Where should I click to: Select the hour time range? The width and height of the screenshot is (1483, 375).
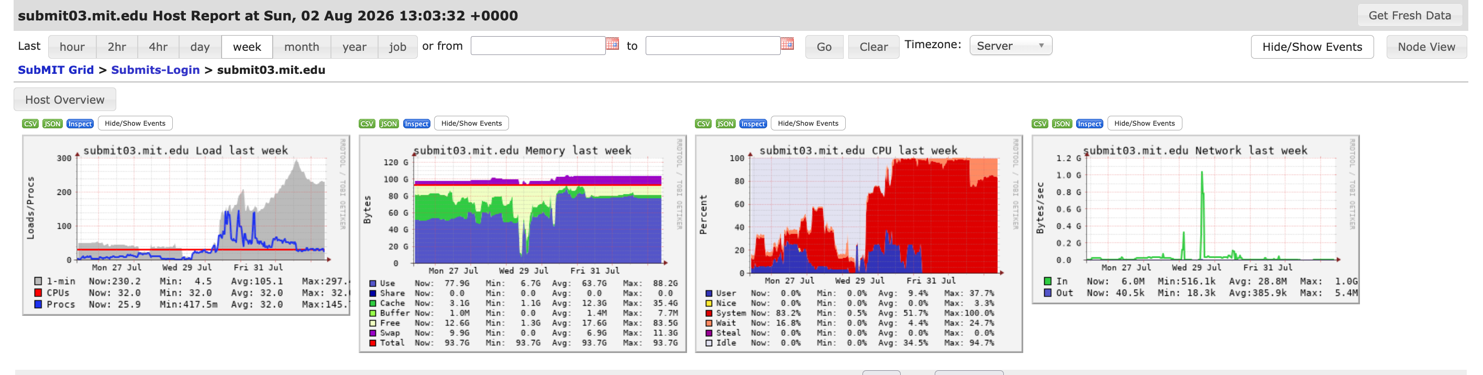(72, 47)
